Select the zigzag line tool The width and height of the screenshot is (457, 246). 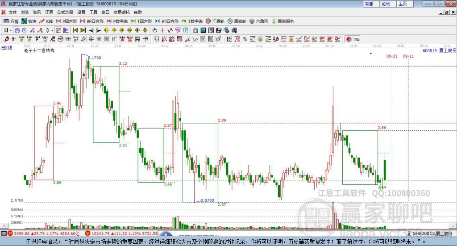(195, 39)
